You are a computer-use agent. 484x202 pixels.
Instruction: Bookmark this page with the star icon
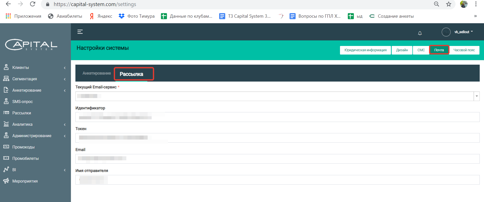449,4
